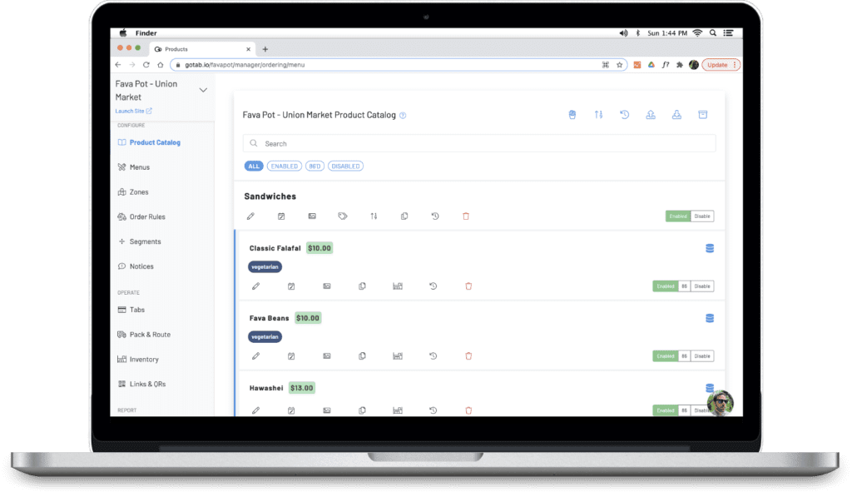Expand Fava Pot - Union Market location dropdown

(x=203, y=90)
